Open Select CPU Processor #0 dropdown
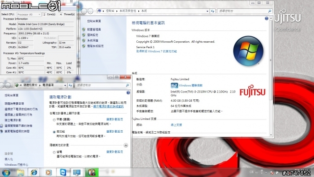 tap(29, 14)
